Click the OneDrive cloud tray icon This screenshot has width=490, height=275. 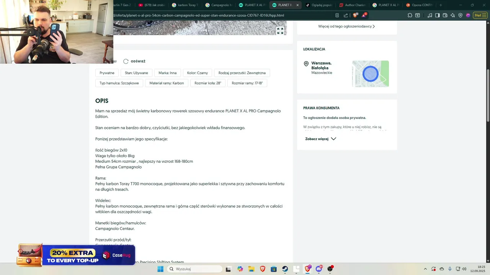(x=442, y=269)
